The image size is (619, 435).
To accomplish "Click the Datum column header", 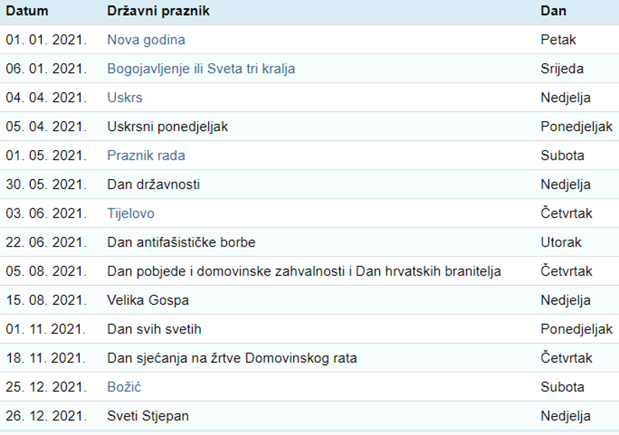I will tap(27, 11).
